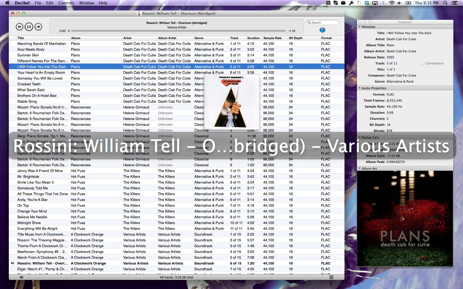Select the track Somebody Told Me

(176, 188)
